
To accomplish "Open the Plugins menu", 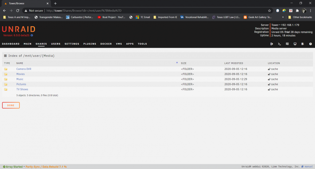I will (x=90, y=44).
